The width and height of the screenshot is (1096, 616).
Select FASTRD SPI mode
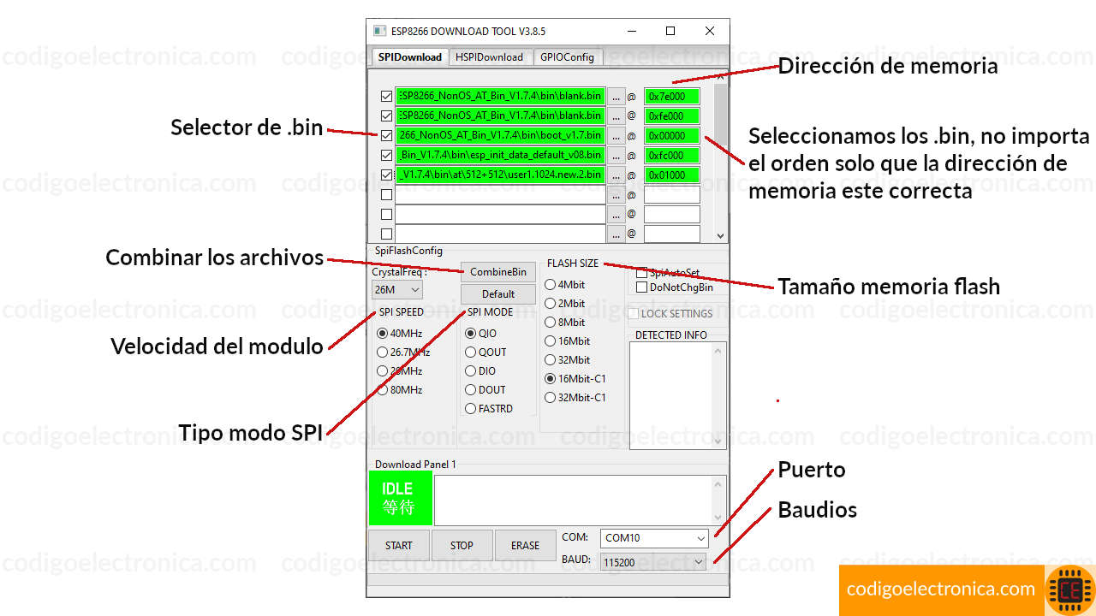pyautogui.click(x=470, y=409)
